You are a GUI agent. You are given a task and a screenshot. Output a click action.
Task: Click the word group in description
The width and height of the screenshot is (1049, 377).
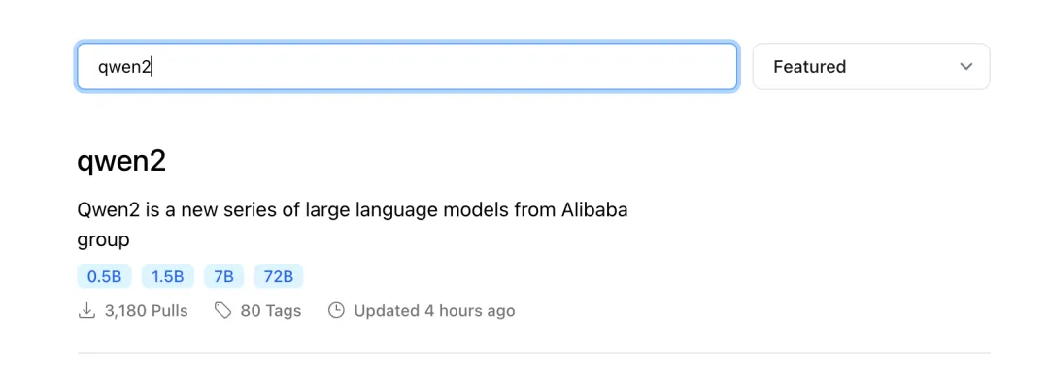104,241
